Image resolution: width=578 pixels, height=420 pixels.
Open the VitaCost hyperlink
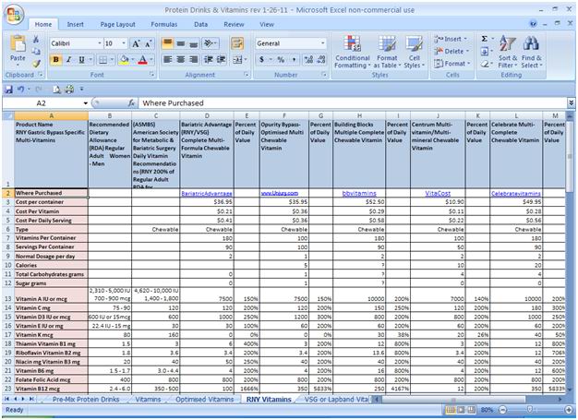pyautogui.click(x=438, y=193)
